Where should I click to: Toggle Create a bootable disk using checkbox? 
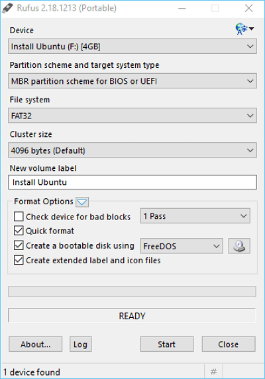[x=19, y=245]
